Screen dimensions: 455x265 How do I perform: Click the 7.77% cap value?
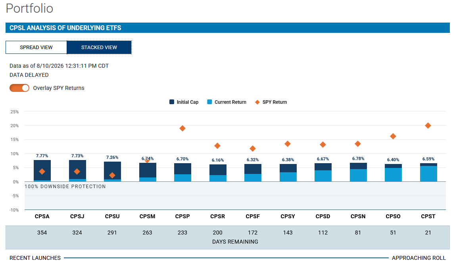[x=42, y=156]
